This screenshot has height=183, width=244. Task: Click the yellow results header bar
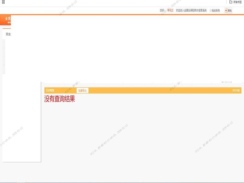click(152, 91)
